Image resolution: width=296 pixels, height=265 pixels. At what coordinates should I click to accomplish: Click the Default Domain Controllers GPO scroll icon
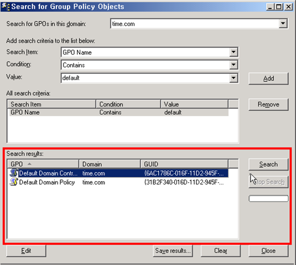(14, 173)
